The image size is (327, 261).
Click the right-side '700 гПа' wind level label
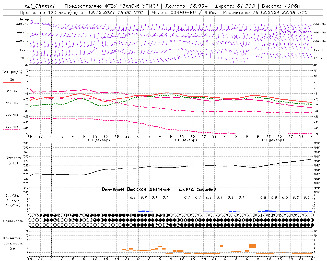(320, 33)
